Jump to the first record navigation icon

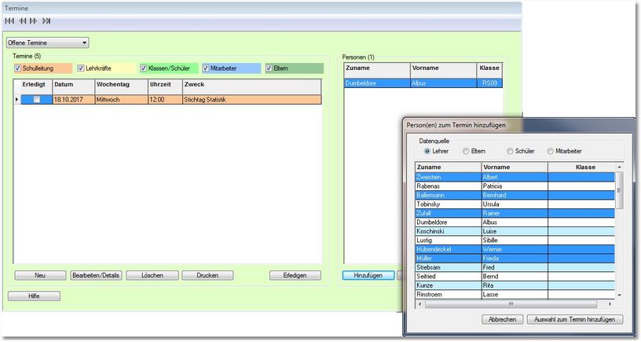point(9,20)
